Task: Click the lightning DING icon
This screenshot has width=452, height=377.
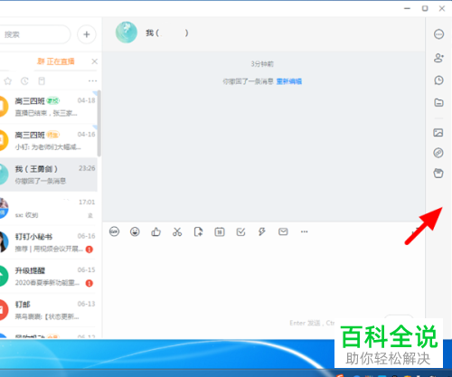Action: click(x=262, y=231)
